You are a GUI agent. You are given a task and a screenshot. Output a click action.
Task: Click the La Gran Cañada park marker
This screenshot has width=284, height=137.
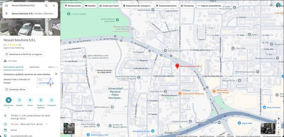(x=69, y=14)
